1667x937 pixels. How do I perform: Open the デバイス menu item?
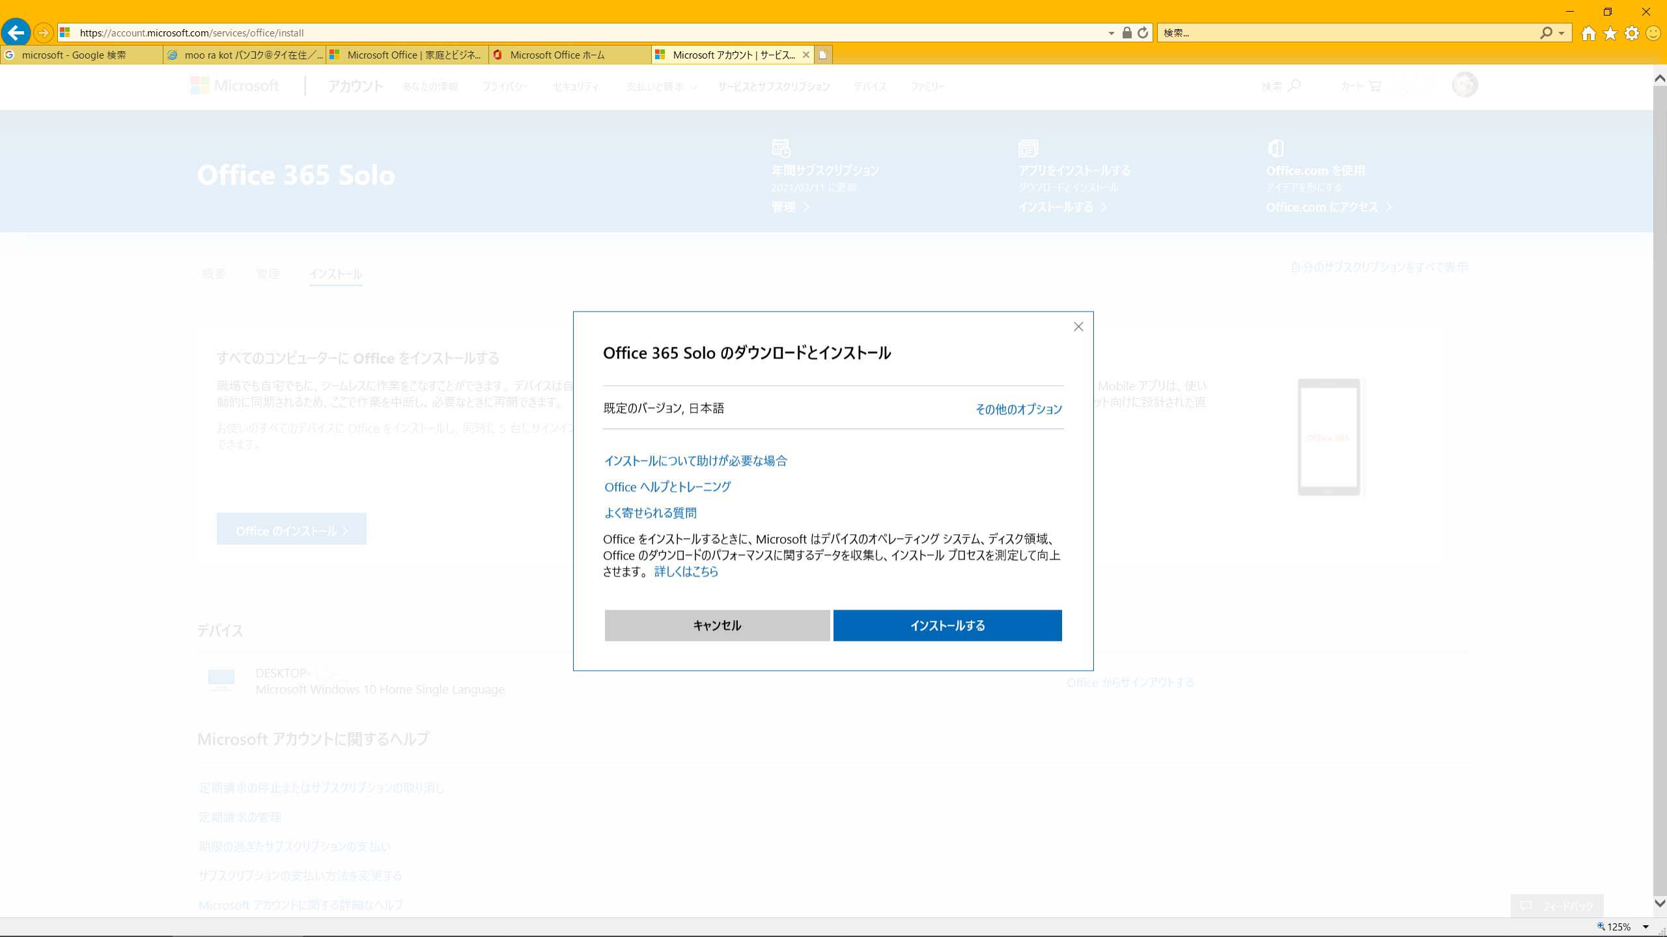(870, 87)
